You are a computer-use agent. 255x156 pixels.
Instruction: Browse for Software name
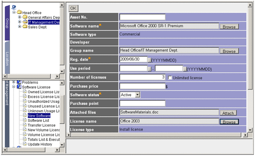229,27
